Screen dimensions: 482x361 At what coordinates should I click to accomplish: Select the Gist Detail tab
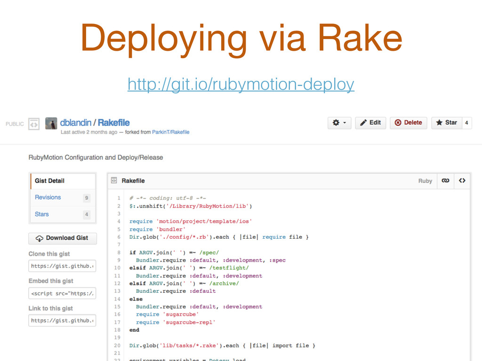[63, 181]
